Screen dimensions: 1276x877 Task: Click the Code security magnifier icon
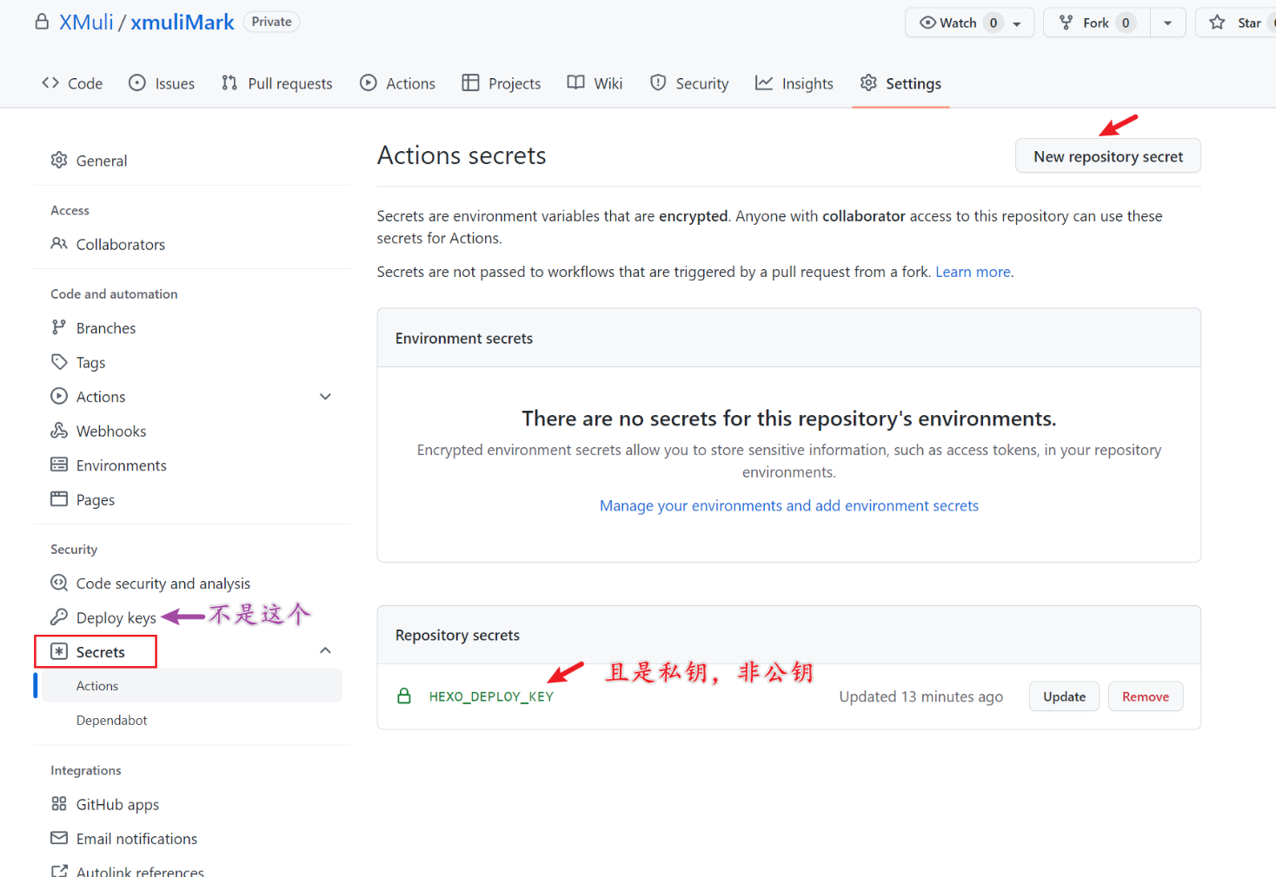59,583
